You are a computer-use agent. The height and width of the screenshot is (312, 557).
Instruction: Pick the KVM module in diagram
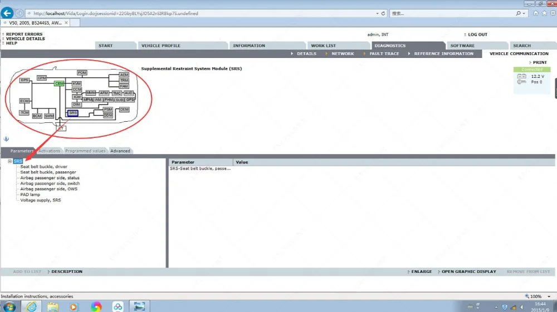click(77, 83)
